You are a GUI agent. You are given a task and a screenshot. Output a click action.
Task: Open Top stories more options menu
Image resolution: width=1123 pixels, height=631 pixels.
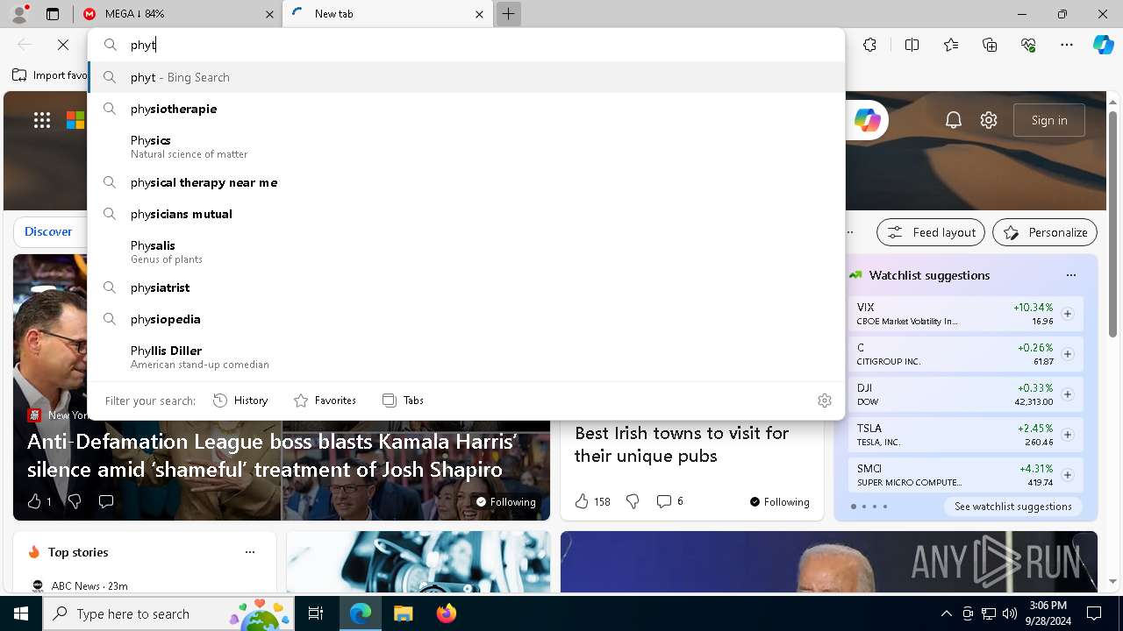tap(250, 552)
